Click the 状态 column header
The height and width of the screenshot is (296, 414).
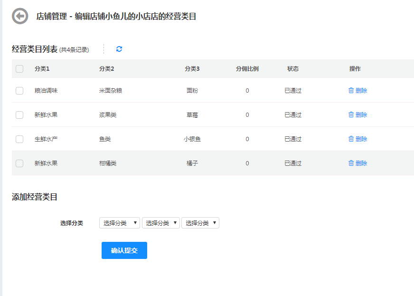pyautogui.click(x=293, y=69)
